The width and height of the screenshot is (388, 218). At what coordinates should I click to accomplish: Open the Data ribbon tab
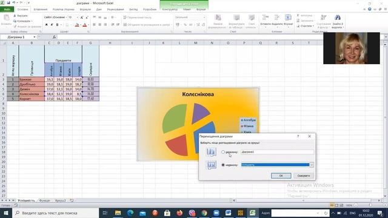click(99, 10)
